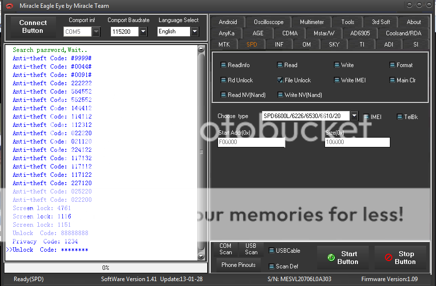The width and height of the screenshot is (436, 286).
Task: Open the INF tab
Action: pyautogui.click(x=279, y=45)
